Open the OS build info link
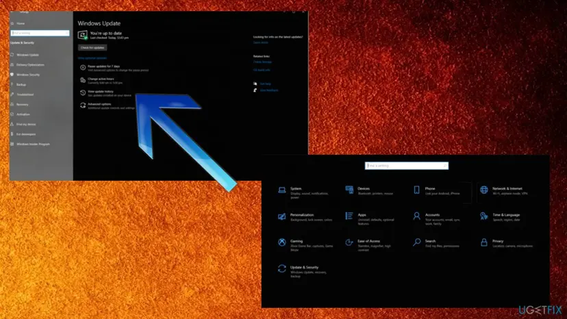567x319 pixels. [x=262, y=70]
